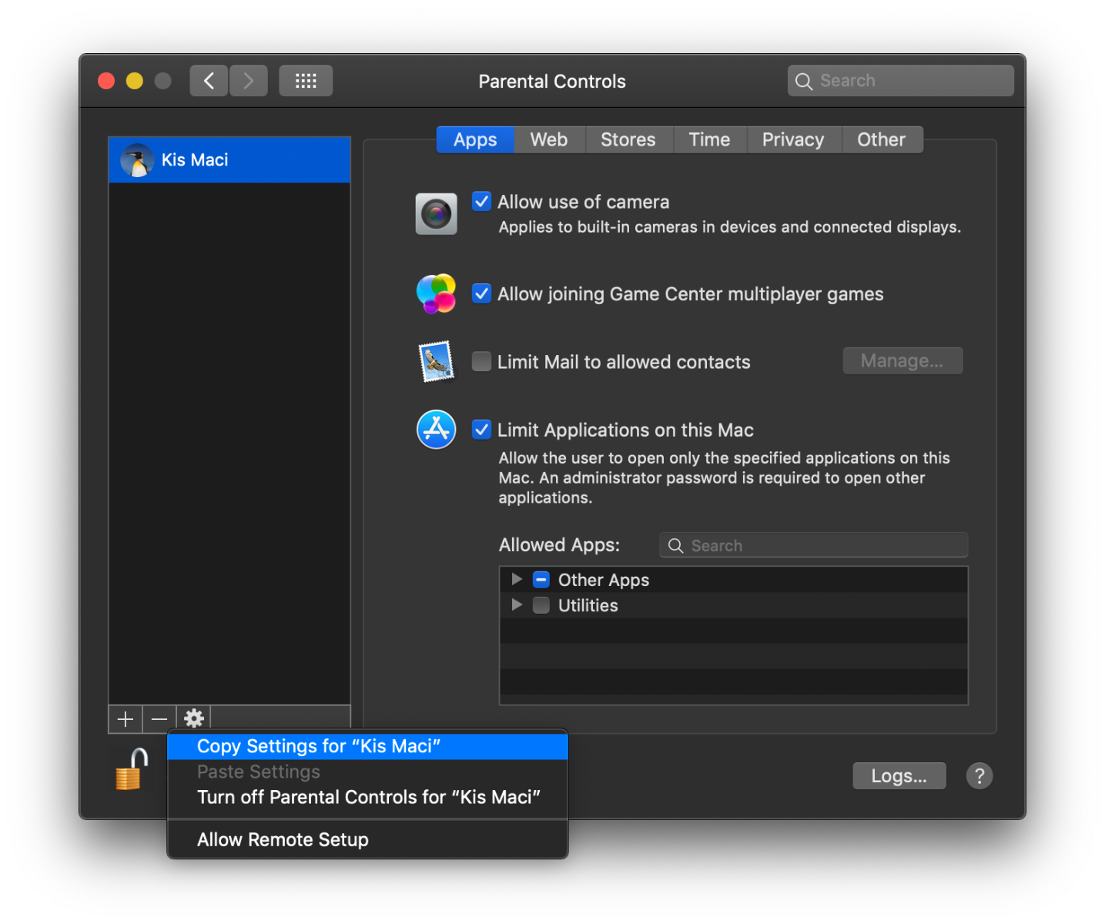This screenshot has height=924, width=1105.
Task: Click the Parental Controls window title
Action: pyautogui.click(x=552, y=82)
